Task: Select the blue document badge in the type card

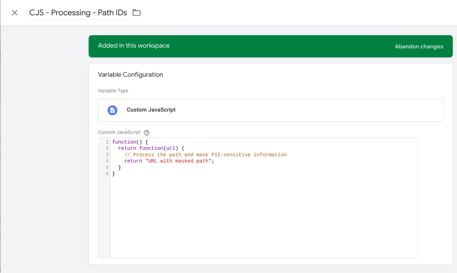Action: tap(112, 110)
